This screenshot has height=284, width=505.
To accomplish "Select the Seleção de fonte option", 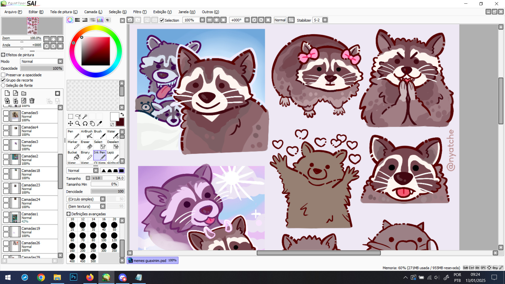I will coord(3,85).
